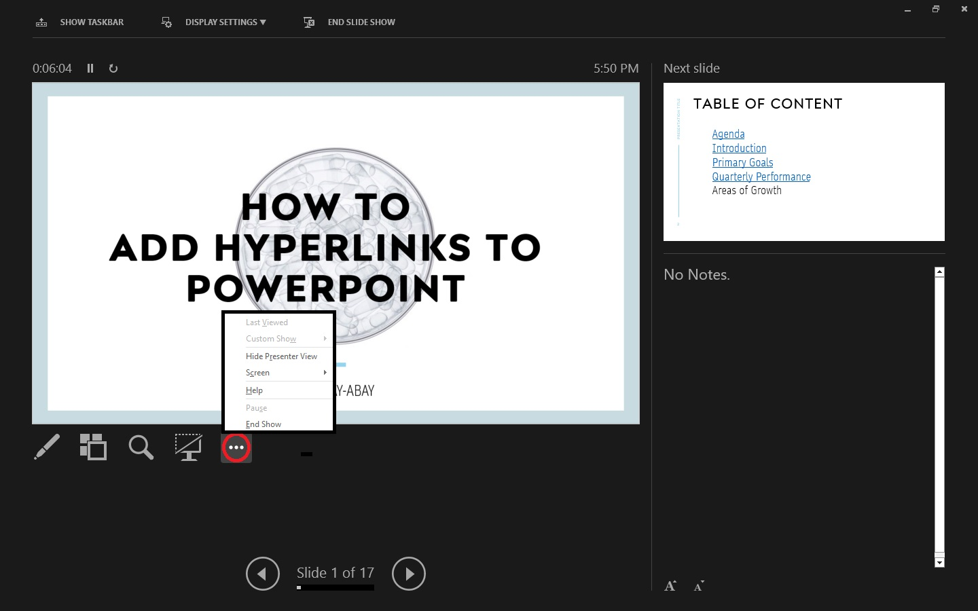Click the disabled Pause menu entry

pyautogui.click(x=279, y=408)
